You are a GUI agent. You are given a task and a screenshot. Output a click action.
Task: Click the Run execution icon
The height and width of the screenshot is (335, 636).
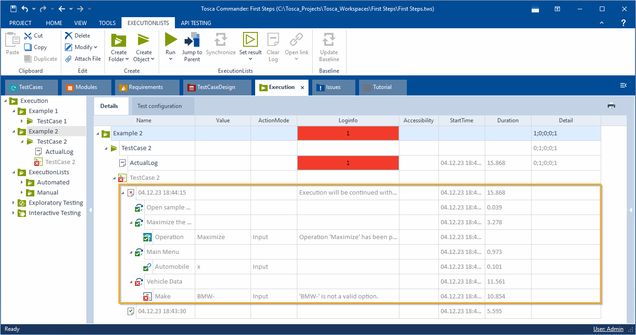click(x=171, y=40)
